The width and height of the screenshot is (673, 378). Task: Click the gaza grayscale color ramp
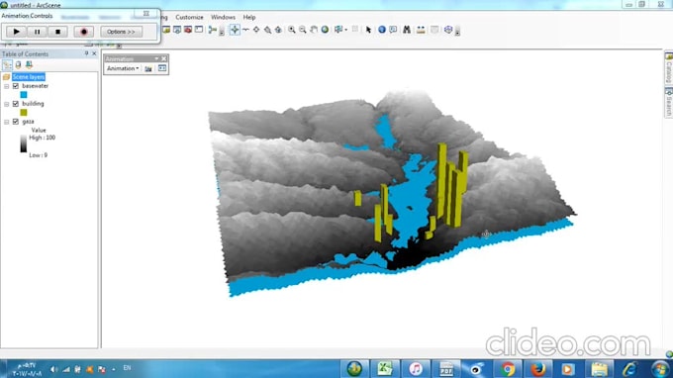(24, 143)
